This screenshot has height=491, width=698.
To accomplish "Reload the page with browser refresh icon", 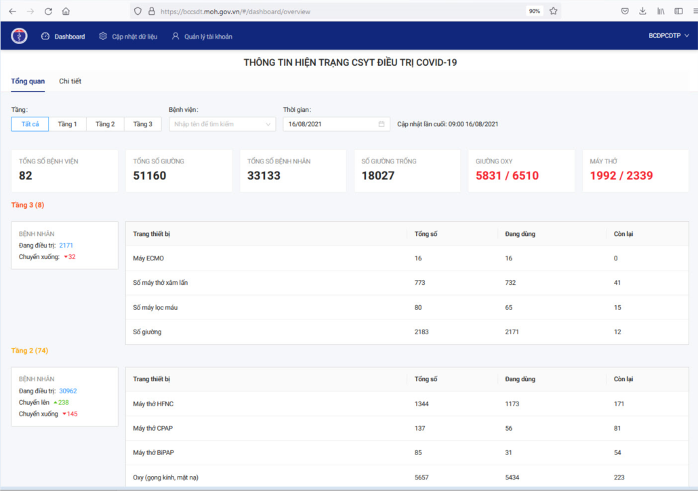I will click(48, 12).
